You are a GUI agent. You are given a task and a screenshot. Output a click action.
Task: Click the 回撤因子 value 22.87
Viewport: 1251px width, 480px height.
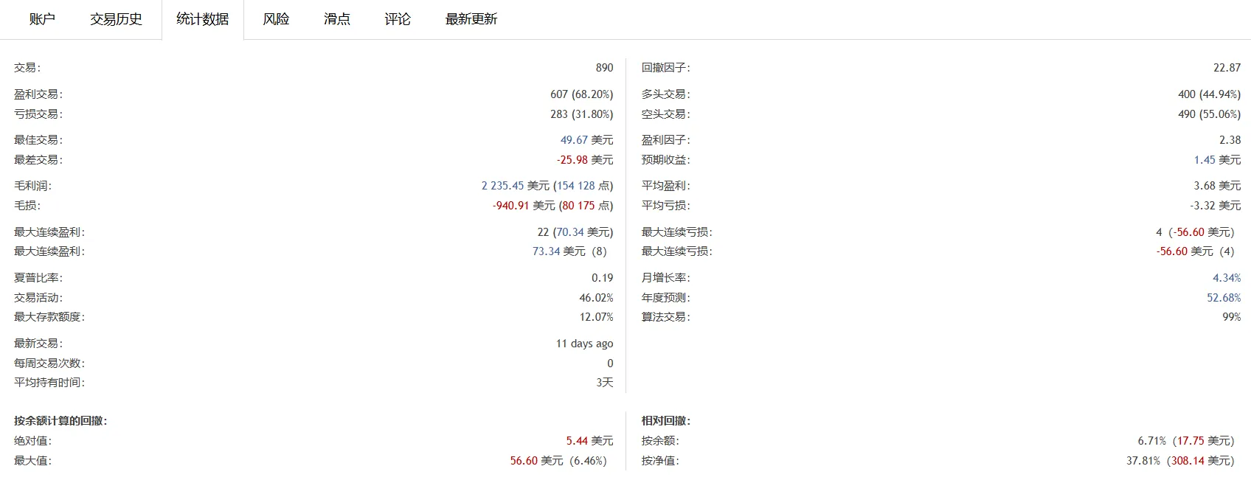click(1227, 68)
